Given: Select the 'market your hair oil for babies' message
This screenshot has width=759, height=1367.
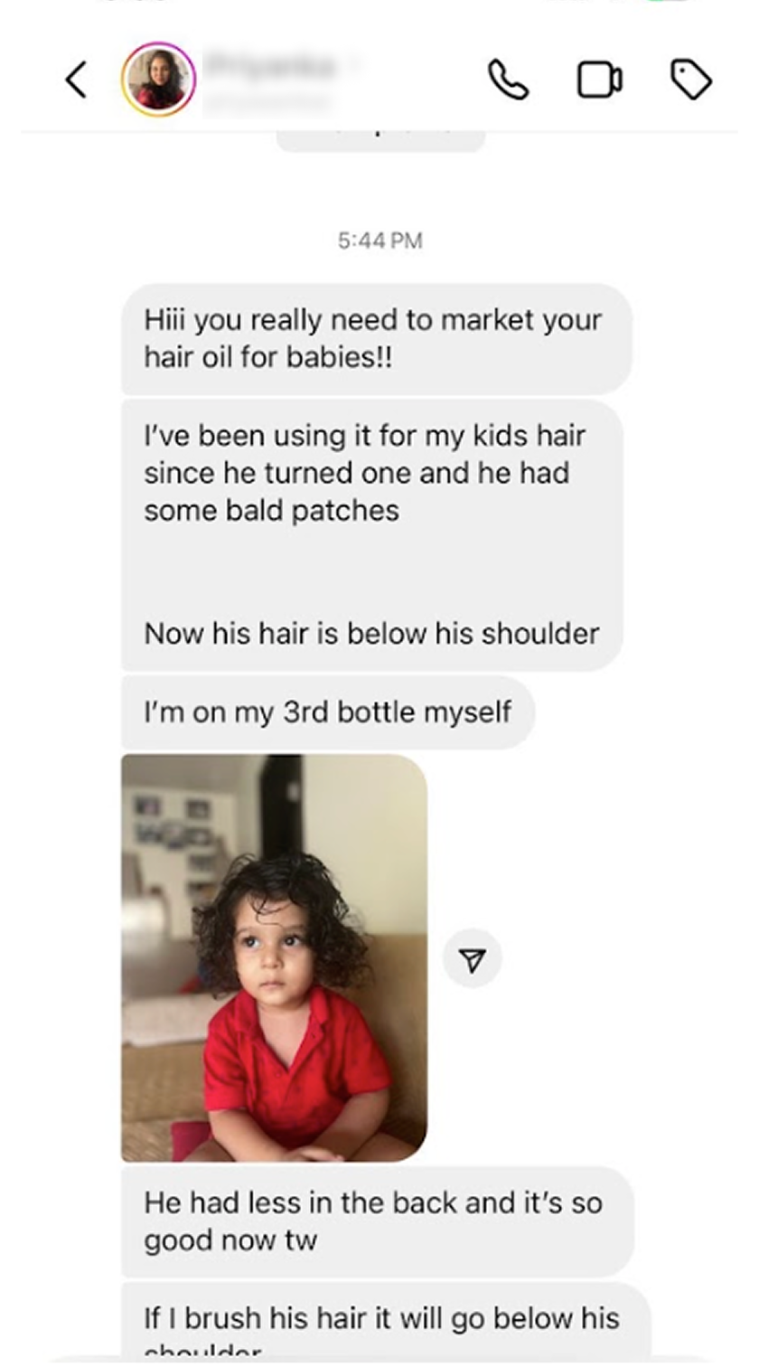Looking at the screenshot, I should click(x=376, y=338).
